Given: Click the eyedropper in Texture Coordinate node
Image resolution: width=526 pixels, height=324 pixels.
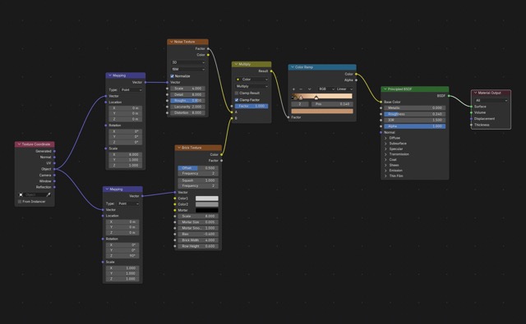Looking at the screenshot, I should (x=48, y=194).
